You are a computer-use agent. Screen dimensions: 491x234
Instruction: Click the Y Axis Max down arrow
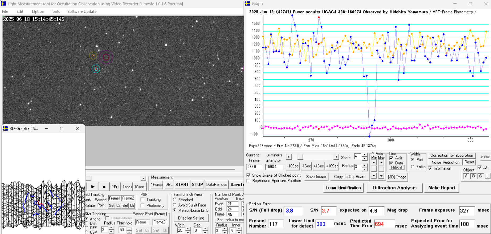[x=381, y=176]
